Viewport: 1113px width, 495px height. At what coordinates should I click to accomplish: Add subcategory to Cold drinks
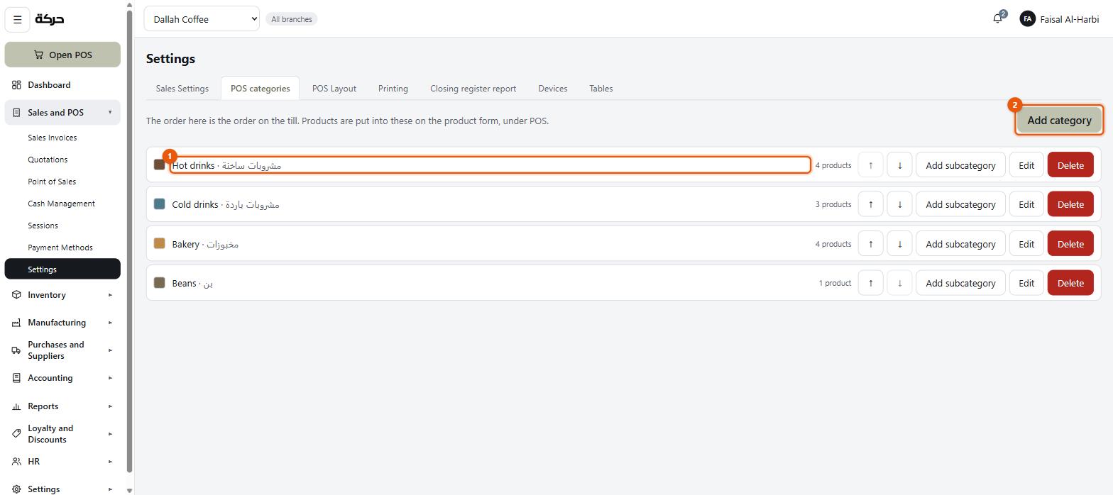[x=960, y=204]
